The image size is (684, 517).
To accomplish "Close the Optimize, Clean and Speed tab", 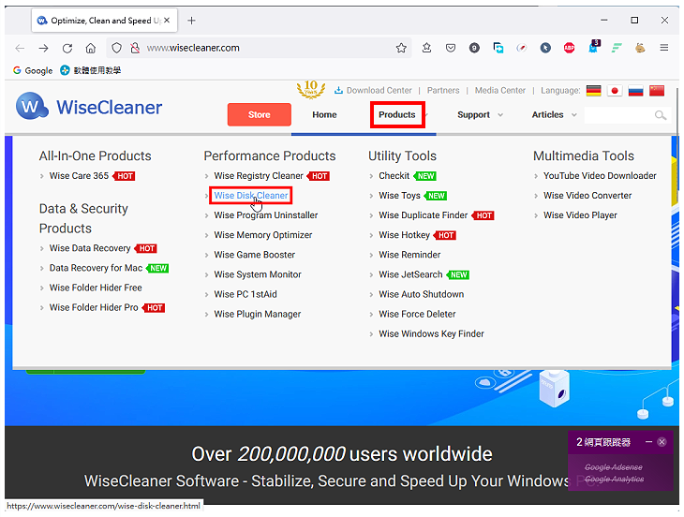I will 167,20.
